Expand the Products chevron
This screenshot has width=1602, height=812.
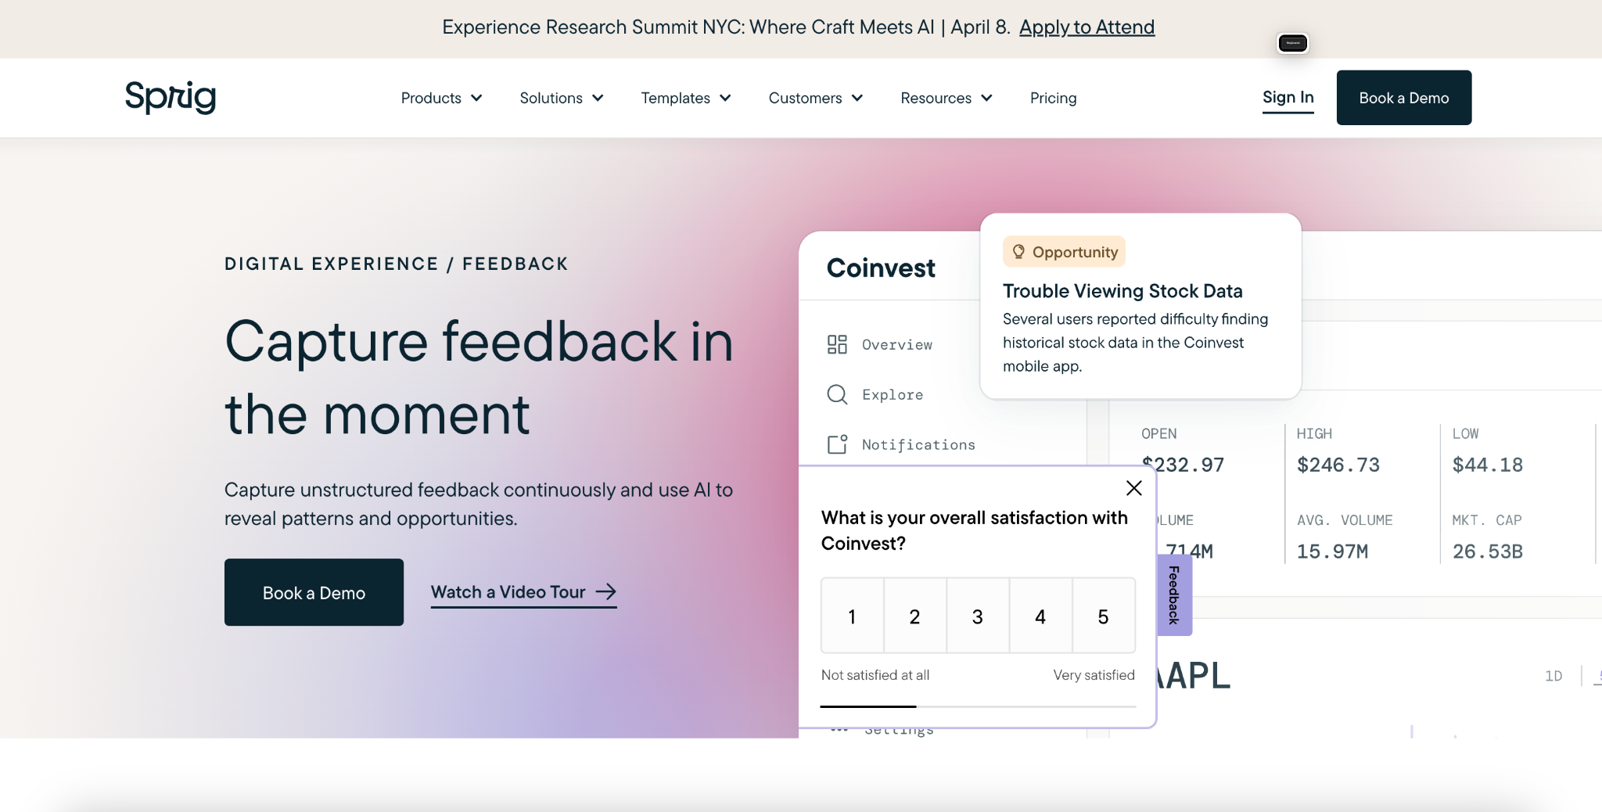click(x=476, y=98)
